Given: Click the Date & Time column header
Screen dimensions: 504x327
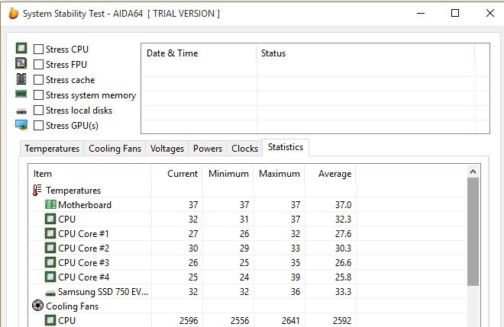Looking at the screenshot, I should tap(199, 53).
